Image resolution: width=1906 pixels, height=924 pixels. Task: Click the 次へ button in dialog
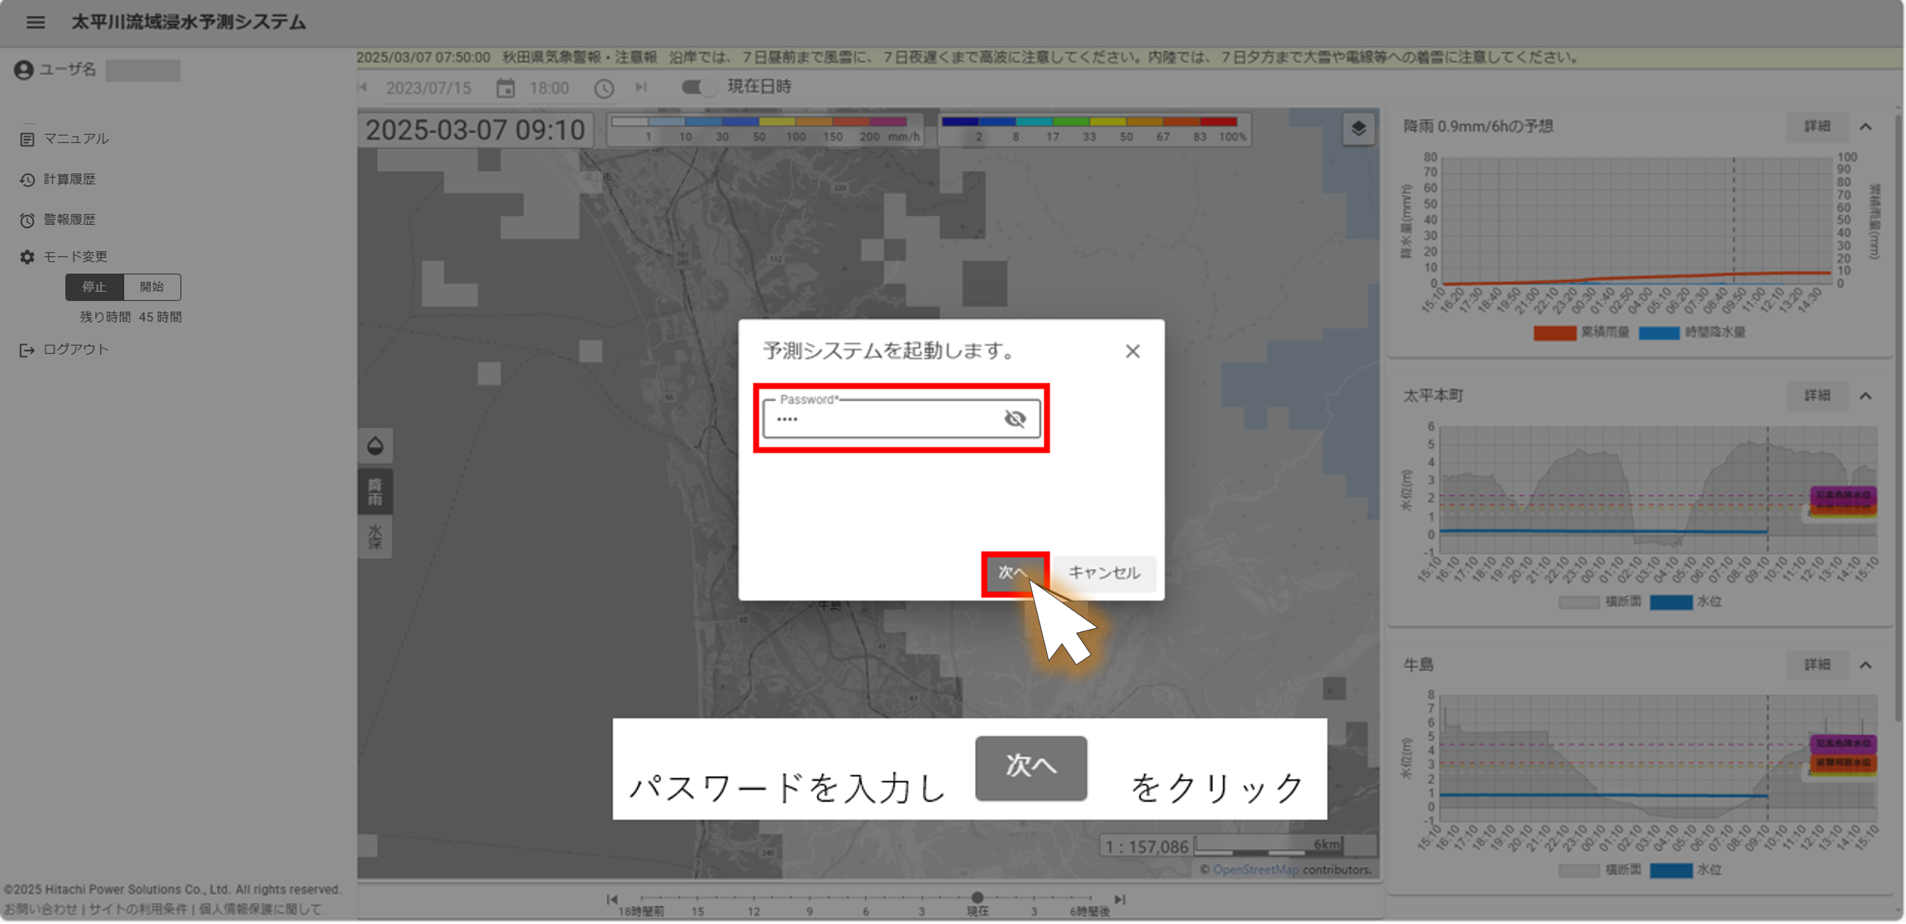pos(1012,572)
